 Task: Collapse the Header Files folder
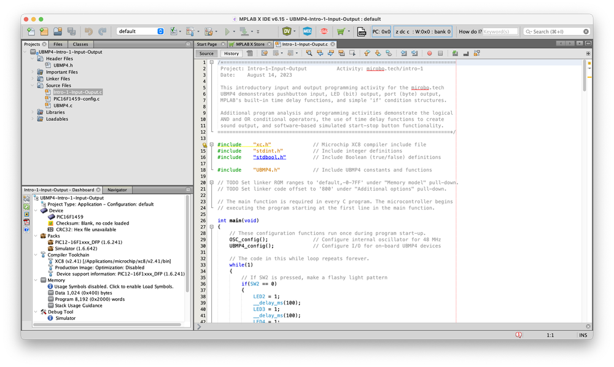[x=33, y=59]
